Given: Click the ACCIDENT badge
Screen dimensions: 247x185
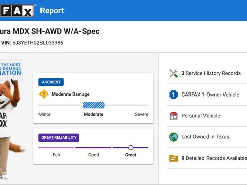Looking at the screenshot, I should click(x=51, y=82).
